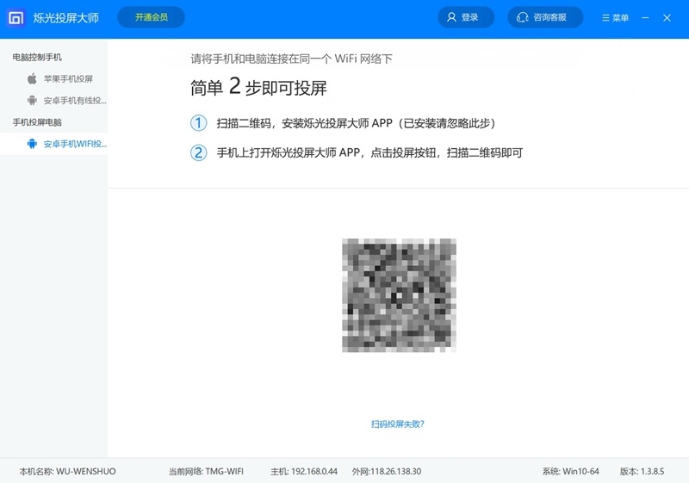The width and height of the screenshot is (689, 483).
Task: Click the 电脑控制手机 section header
Action: (37, 58)
